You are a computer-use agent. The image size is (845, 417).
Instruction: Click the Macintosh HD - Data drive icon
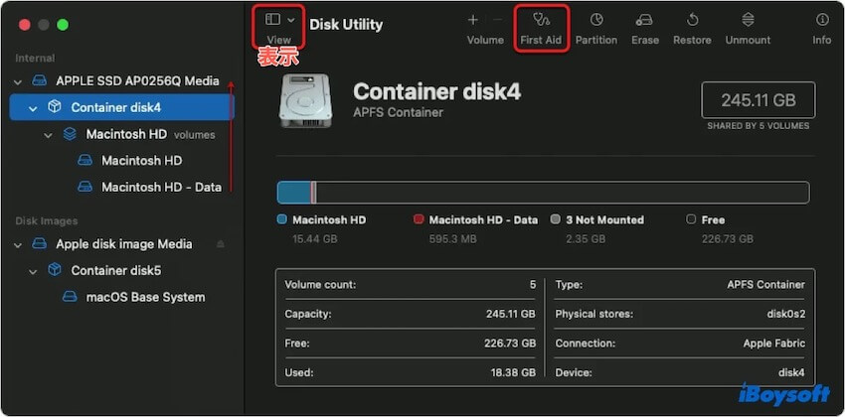tap(84, 187)
